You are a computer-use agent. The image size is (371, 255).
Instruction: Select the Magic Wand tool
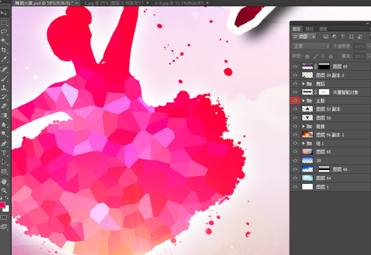4,41
